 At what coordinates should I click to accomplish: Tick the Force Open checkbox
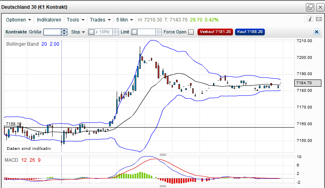(191, 32)
